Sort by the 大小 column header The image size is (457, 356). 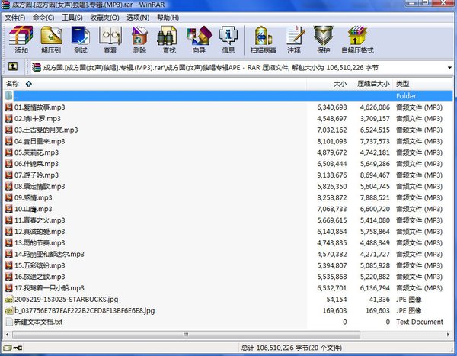point(328,84)
